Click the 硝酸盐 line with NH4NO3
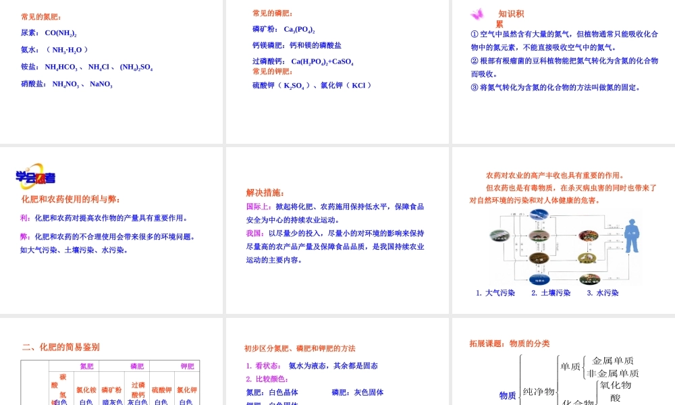This screenshot has height=405, width=675. click(x=67, y=84)
